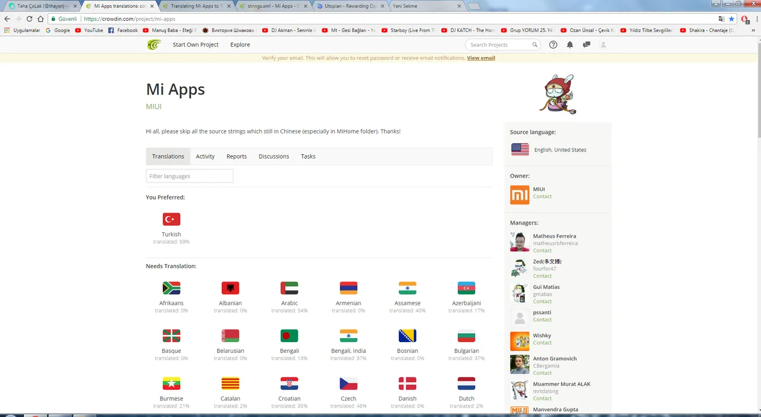Switch to the Activity tab
Image resolution: width=761 pixels, height=417 pixels.
tap(205, 156)
